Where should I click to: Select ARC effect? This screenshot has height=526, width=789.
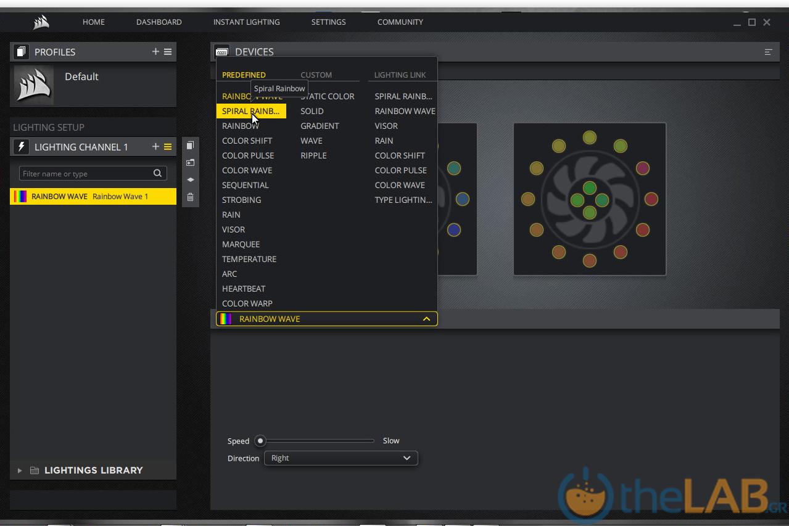tap(229, 274)
